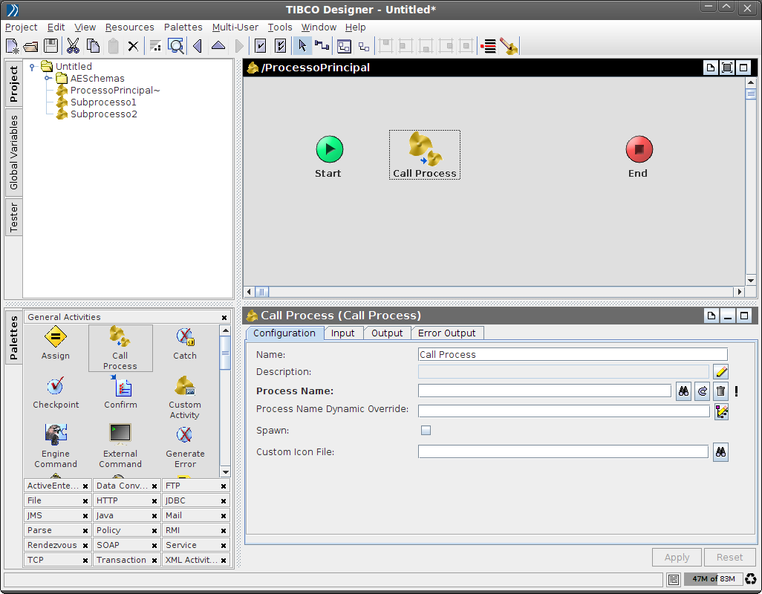This screenshot has width=762, height=594.
Task: Click the memory usage 47M of 83M bar
Action: (x=714, y=579)
